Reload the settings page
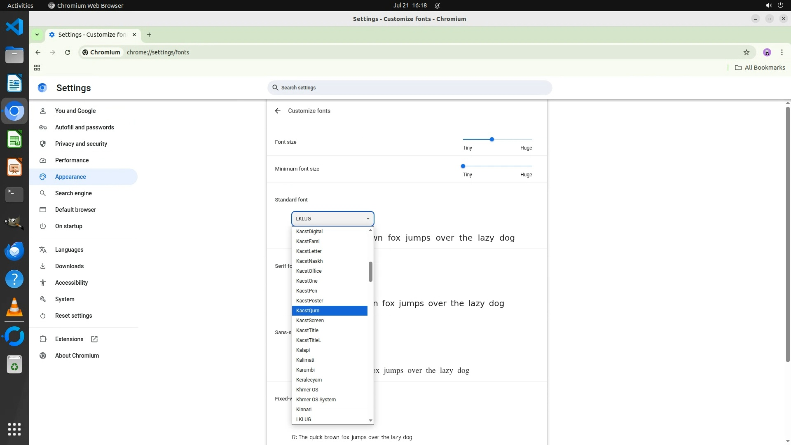This screenshot has height=445, width=791. [x=68, y=52]
